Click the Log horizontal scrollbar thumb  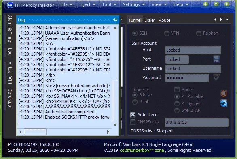[35, 132]
